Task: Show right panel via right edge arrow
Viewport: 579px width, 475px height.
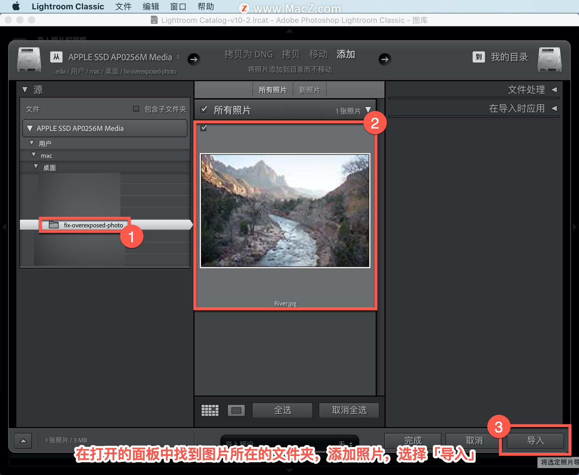Action: coord(574,227)
